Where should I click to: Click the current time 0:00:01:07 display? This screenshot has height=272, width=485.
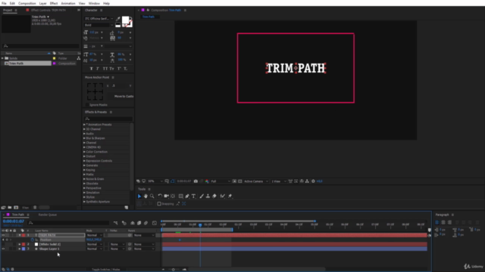click(14, 221)
